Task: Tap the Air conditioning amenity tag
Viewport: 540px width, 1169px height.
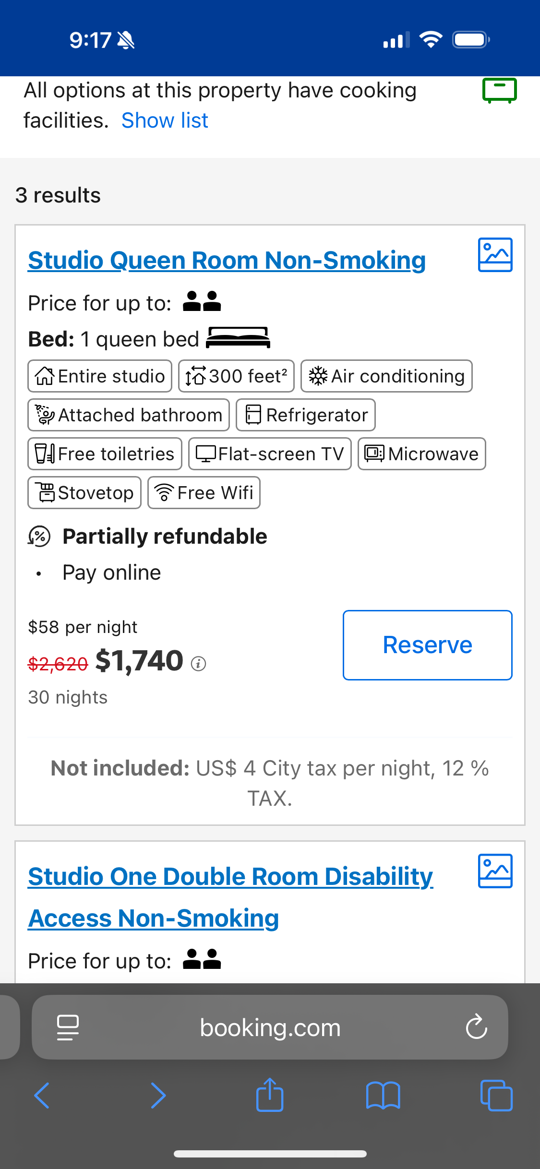Action: [386, 376]
